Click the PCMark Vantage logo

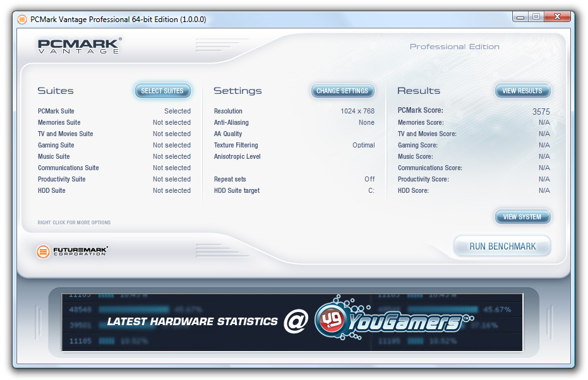pyautogui.click(x=79, y=46)
